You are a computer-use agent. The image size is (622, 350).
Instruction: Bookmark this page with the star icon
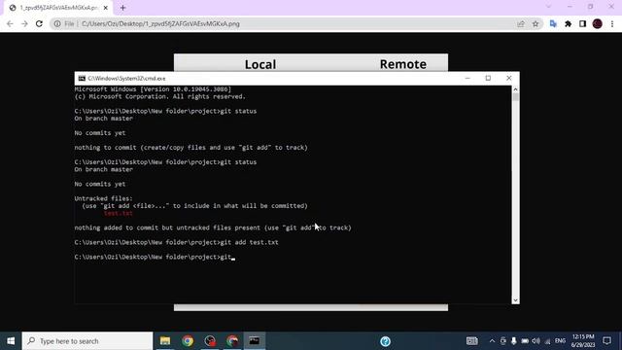pyautogui.click(x=536, y=23)
